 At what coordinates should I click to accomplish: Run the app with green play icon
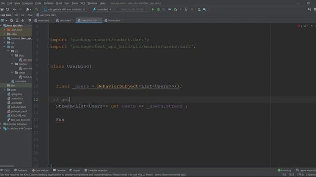click(153, 9)
